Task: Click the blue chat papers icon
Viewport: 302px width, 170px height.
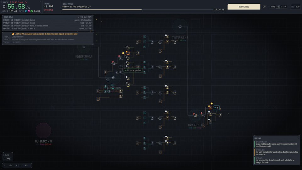Action: click(26, 11)
